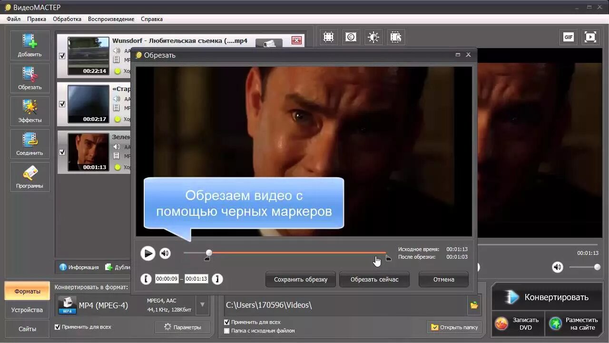The image size is (609, 343).
Task: Switch to the Устройства tab
Action: point(27,310)
